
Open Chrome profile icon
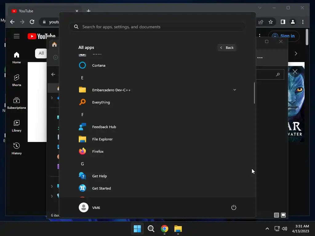tap(293, 22)
